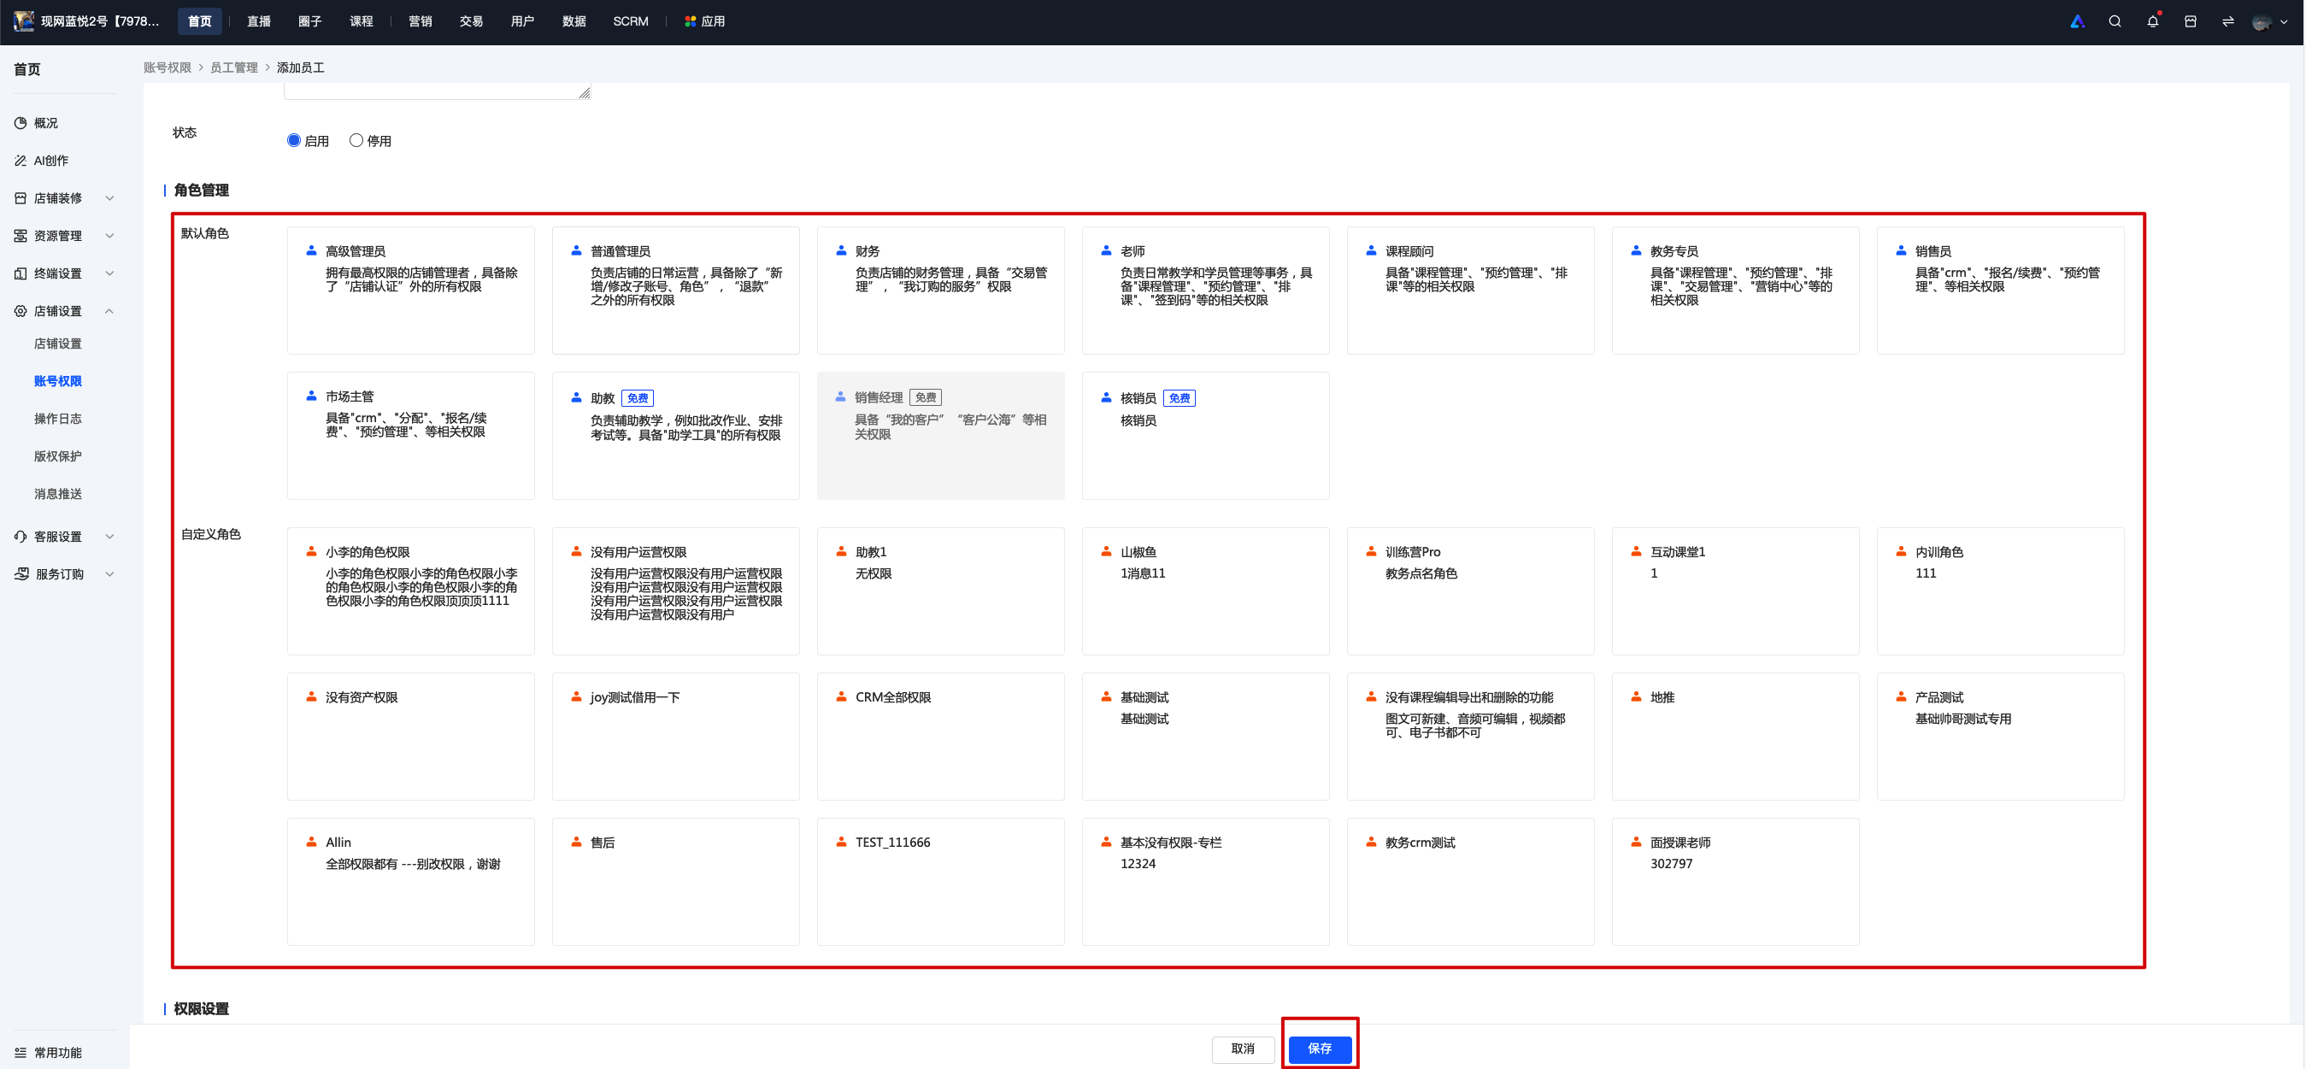The height and width of the screenshot is (1069, 2306).
Task: Select the 启用 status radio button
Action: coord(294,139)
